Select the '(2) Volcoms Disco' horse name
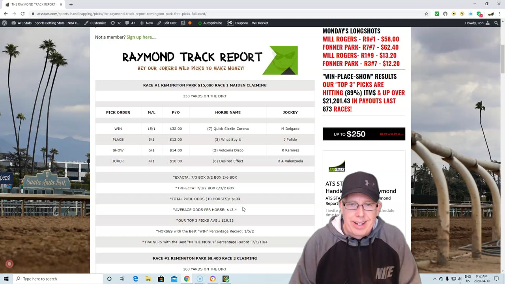The image size is (505, 284). [228, 150]
